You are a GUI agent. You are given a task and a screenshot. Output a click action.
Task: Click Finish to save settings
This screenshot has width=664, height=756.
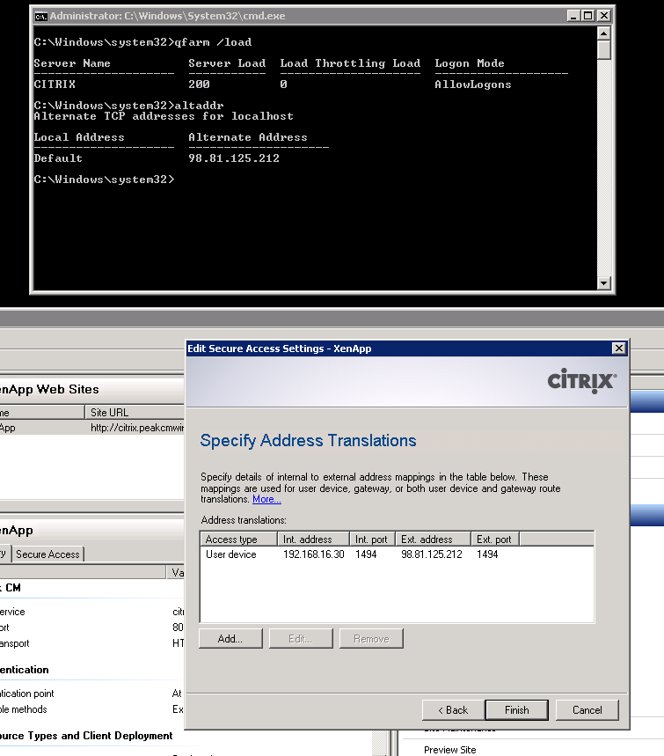(x=516, y=710)
